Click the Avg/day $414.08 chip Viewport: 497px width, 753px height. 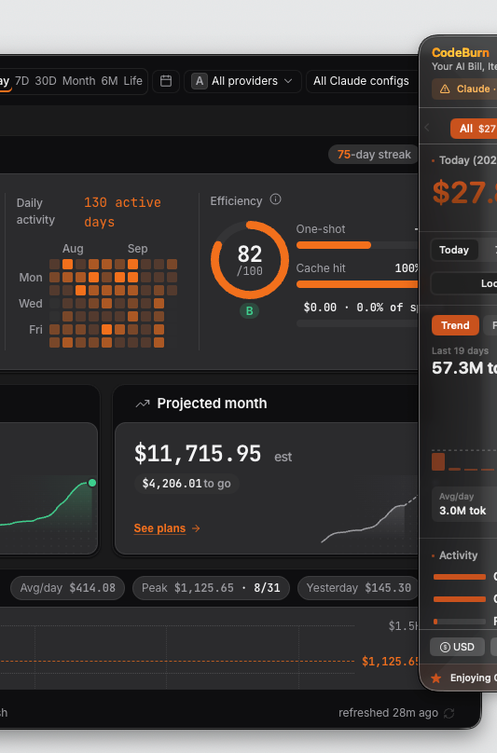click(x=68, y=588)
